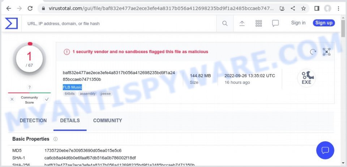Screen dimensions: 347x167
Task: Focus the URL, IP, hash search field
Action: click(120, 23)
